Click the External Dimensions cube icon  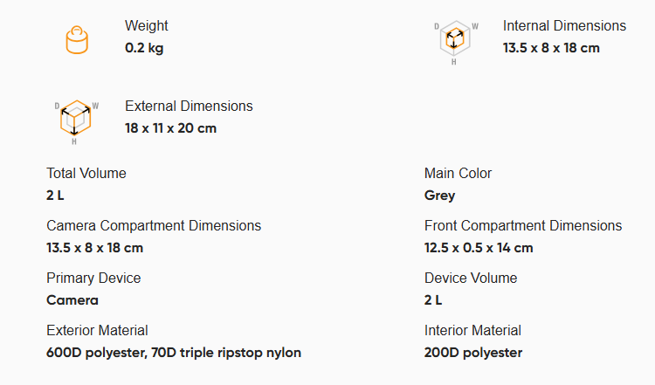pyautogui.click(x=76, y=122)
